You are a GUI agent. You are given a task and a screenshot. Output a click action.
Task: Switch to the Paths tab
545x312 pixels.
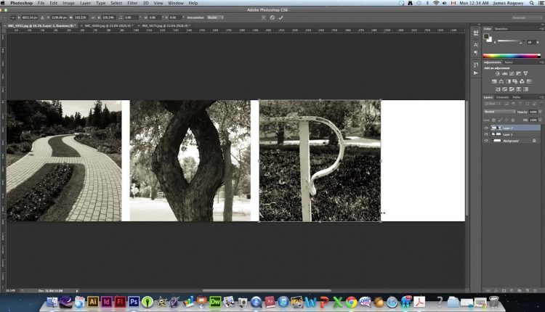pos(517,97)
